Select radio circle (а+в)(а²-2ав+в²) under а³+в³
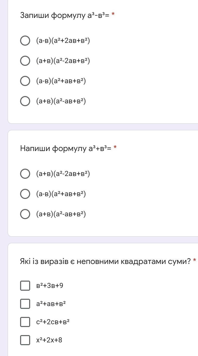This screenshot has width=198, height=356. pyautogui.click(x=25, y=174)
